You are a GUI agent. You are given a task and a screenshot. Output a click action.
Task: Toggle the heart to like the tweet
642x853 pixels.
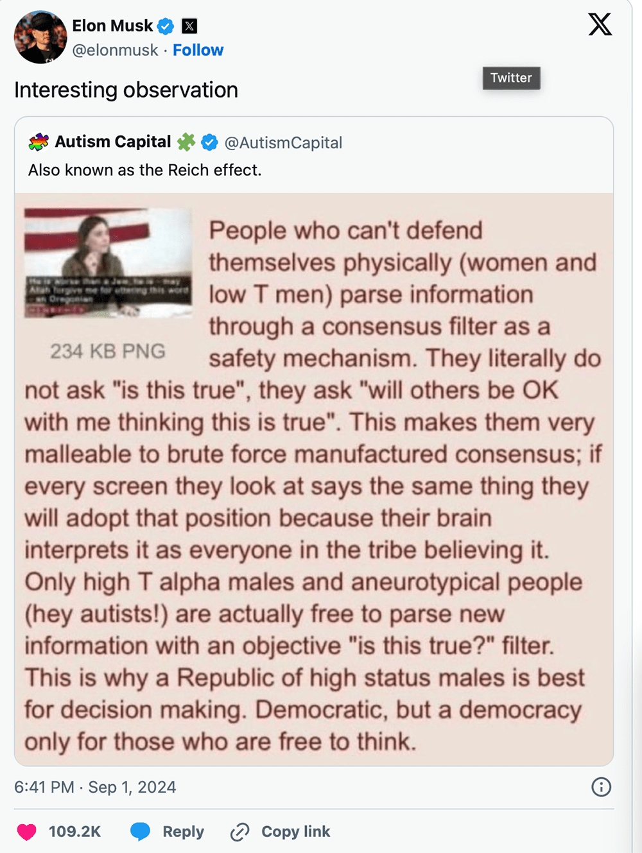[26, 831]
